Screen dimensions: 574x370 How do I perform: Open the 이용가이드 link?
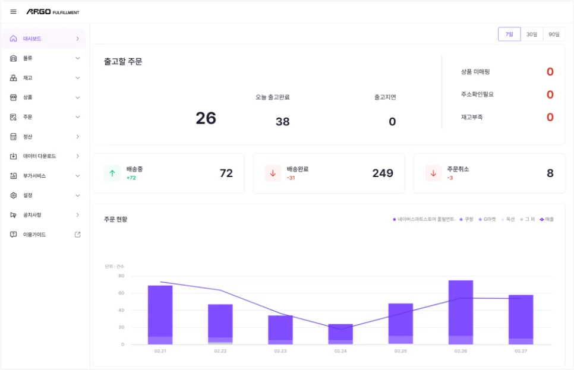point(44,235)
